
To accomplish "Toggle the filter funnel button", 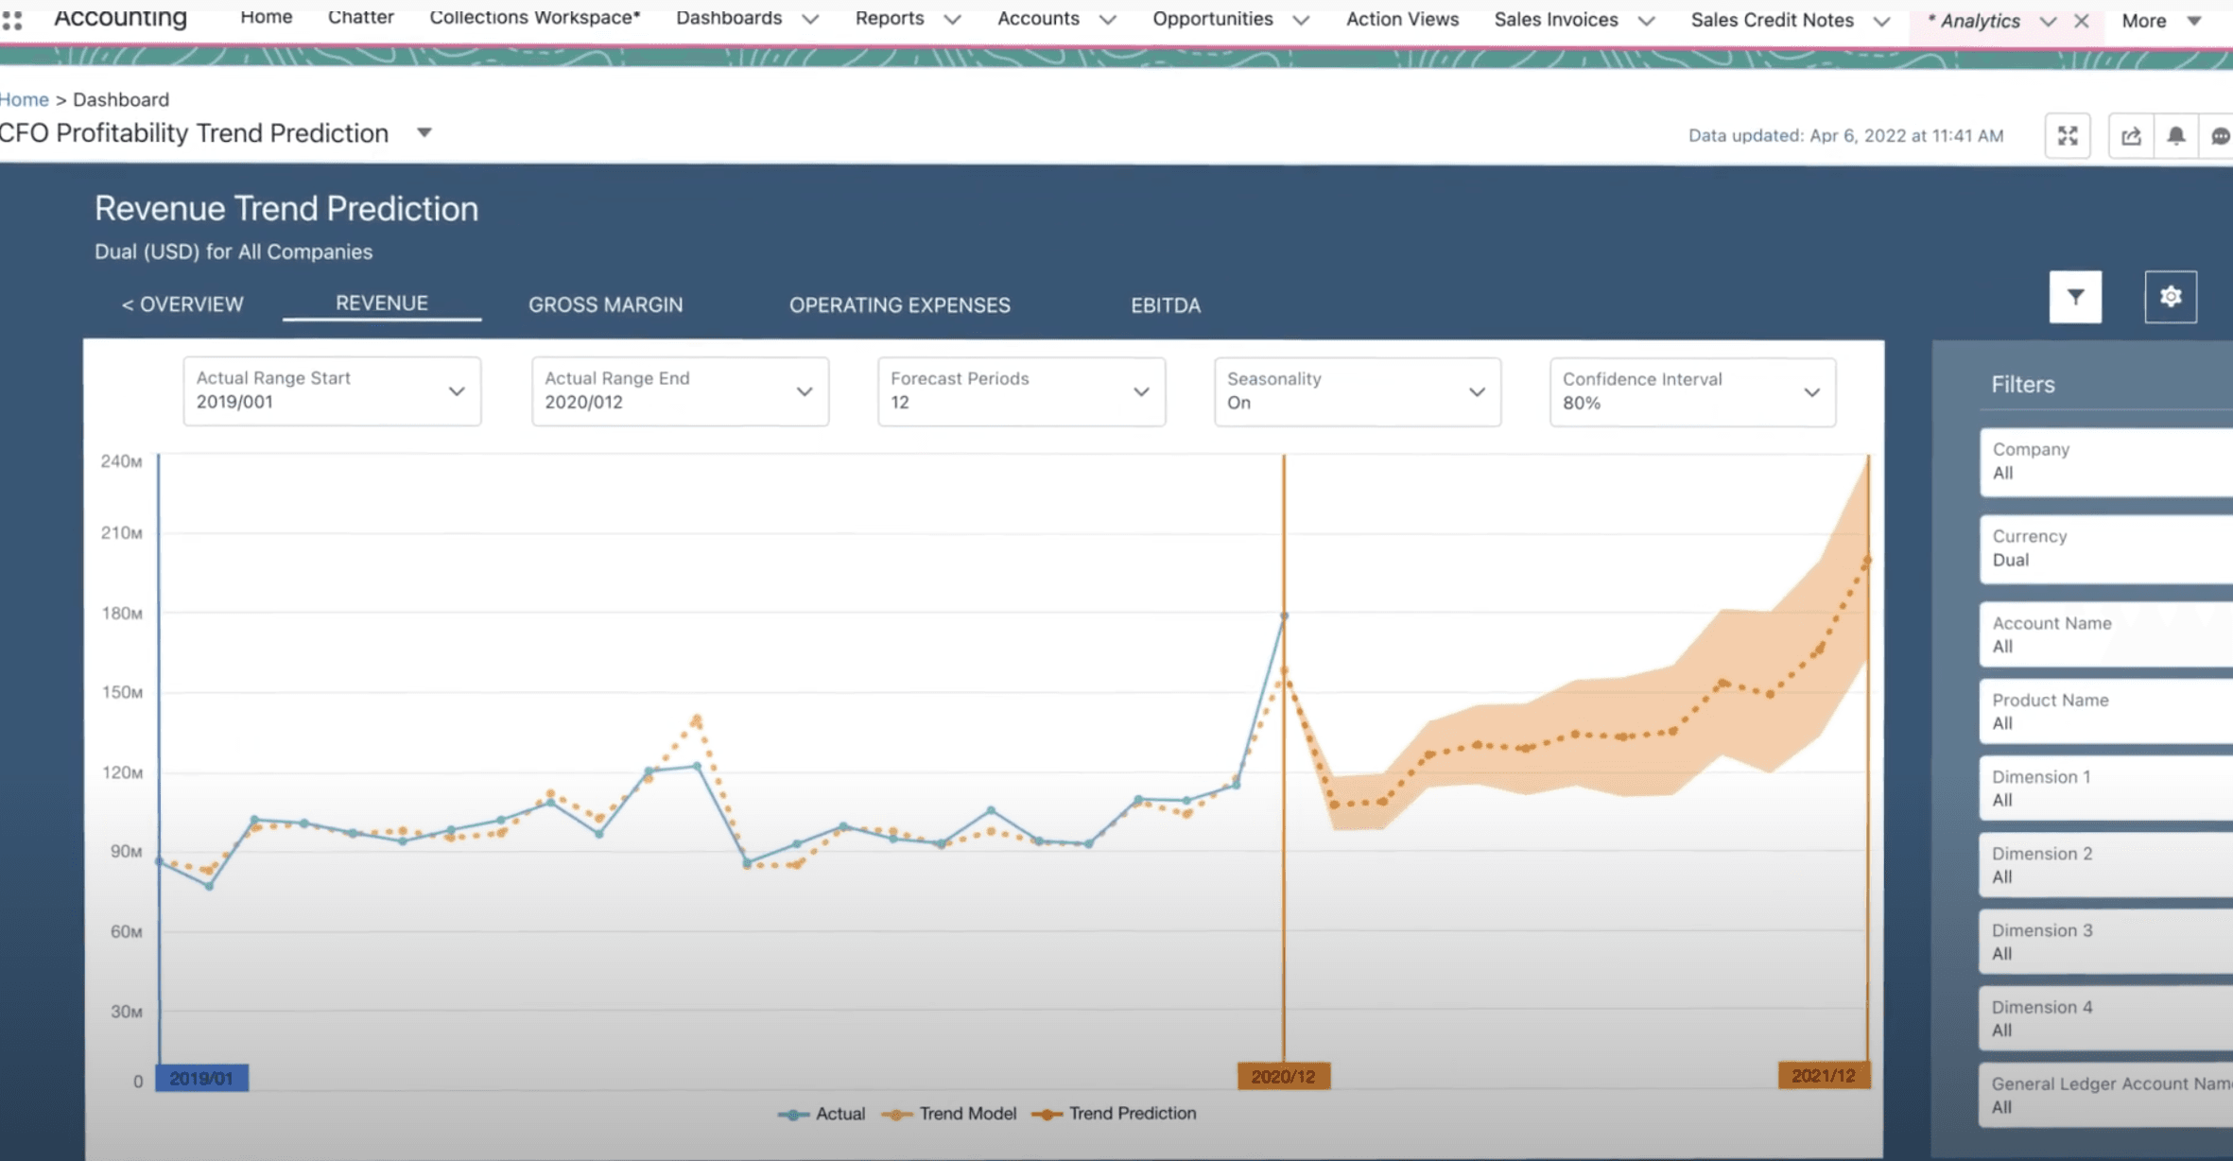I will [2075, 297].
